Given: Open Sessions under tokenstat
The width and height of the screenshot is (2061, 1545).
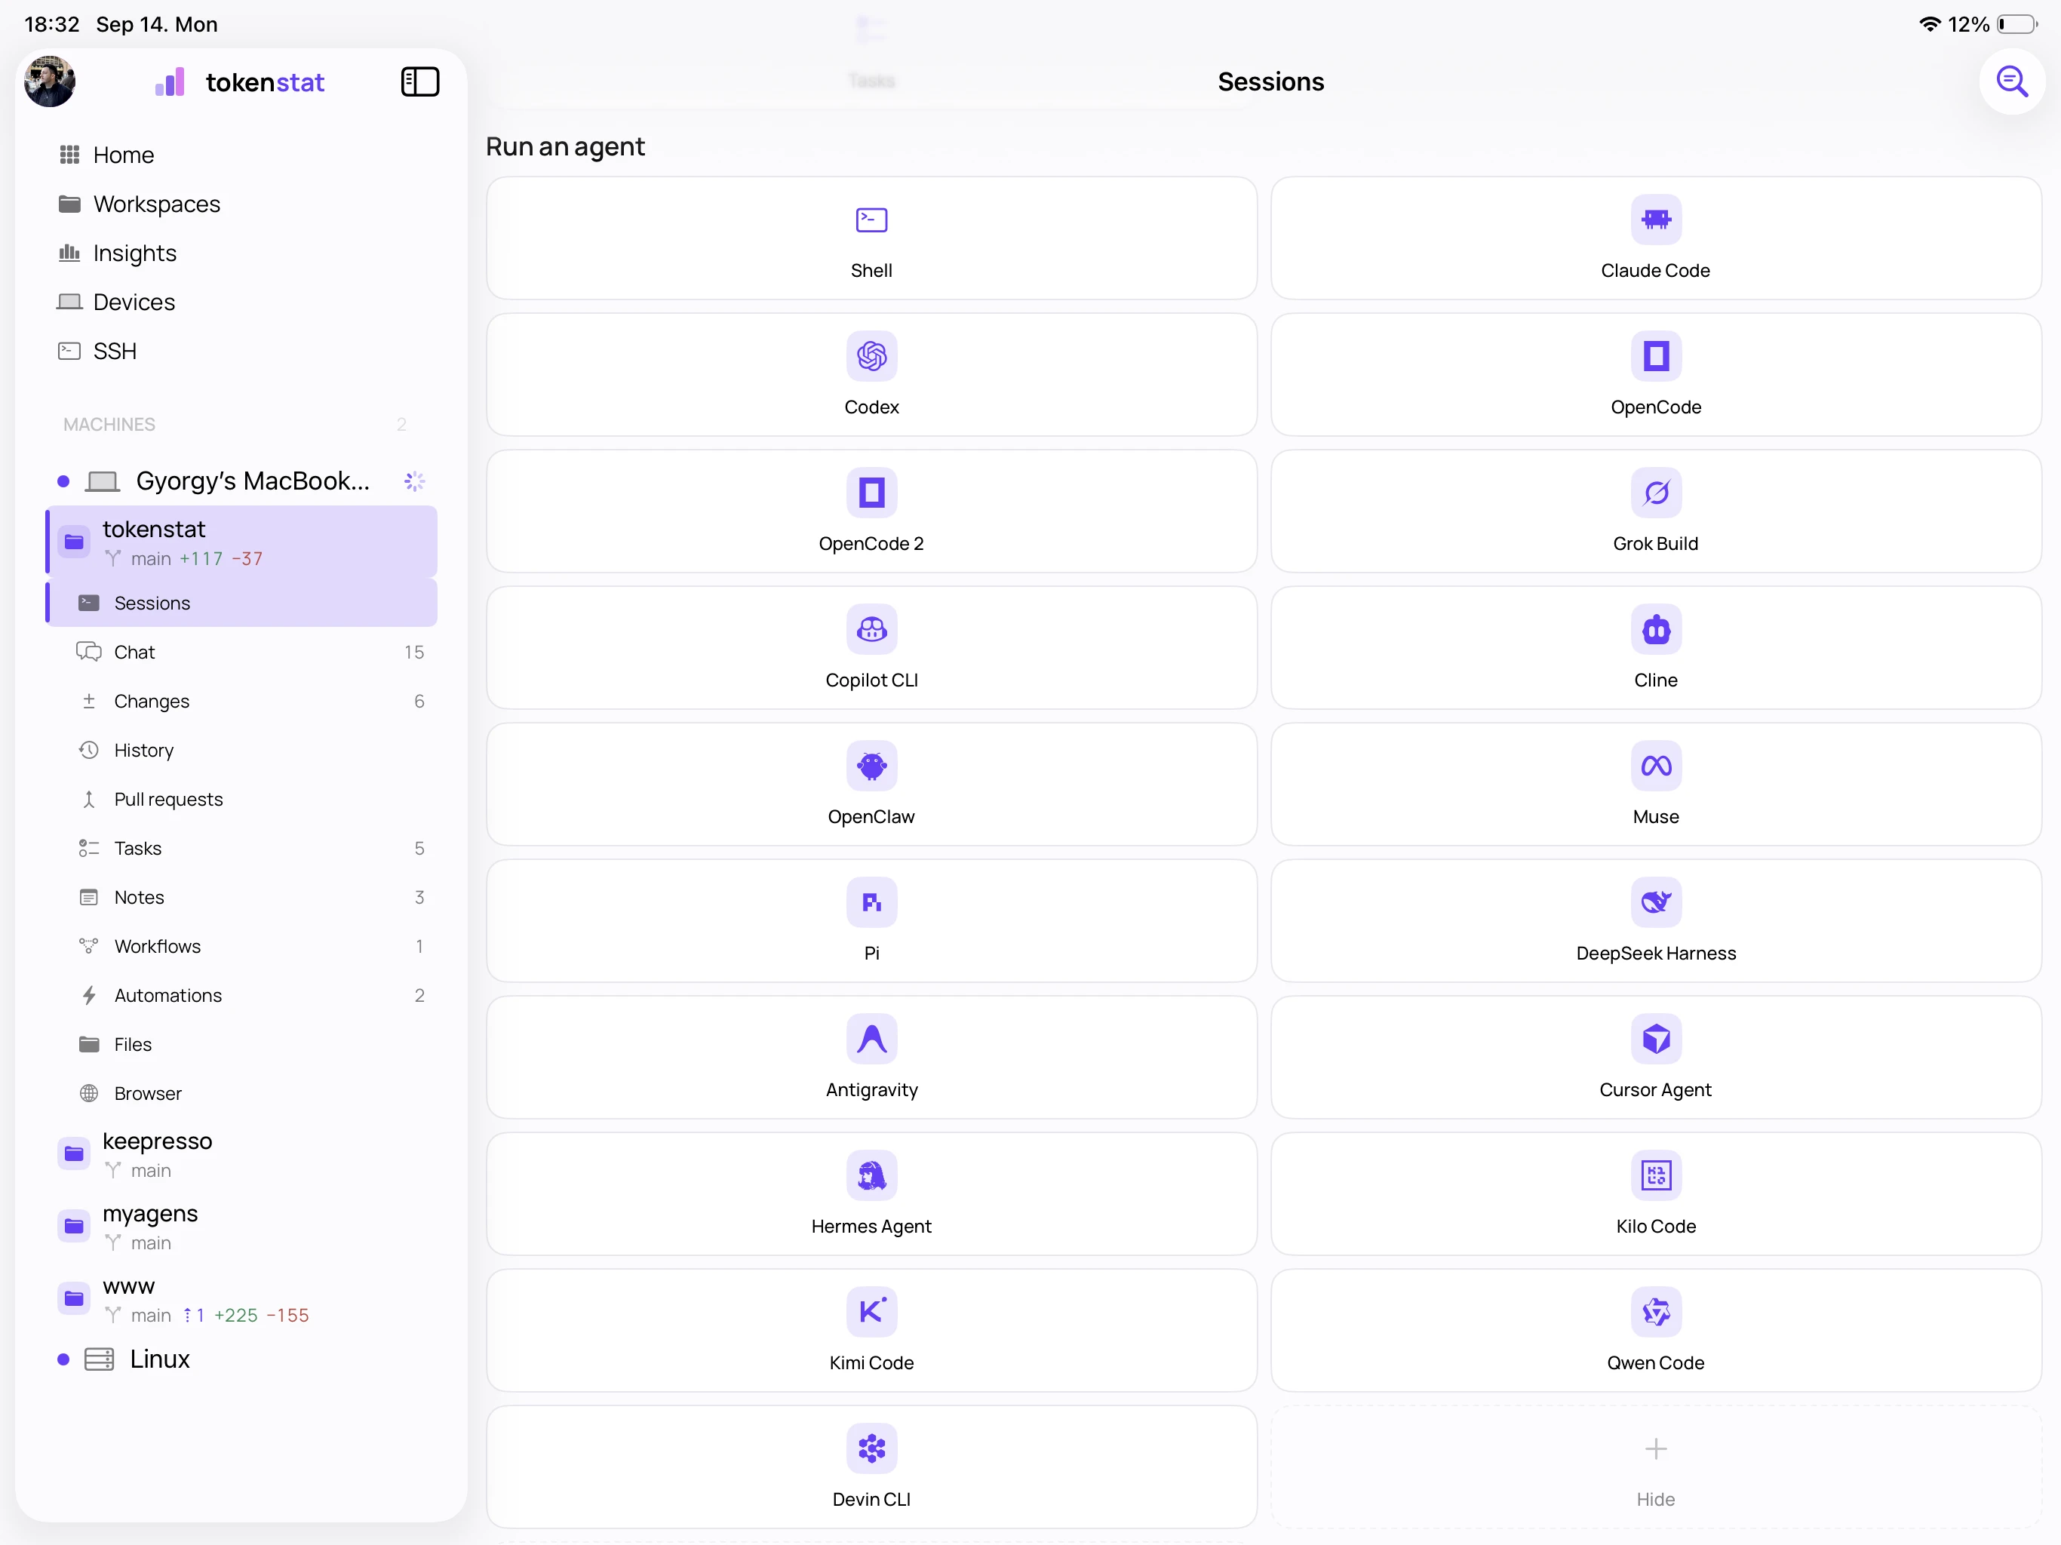Looking at the screenshot, I should point(242,603).
